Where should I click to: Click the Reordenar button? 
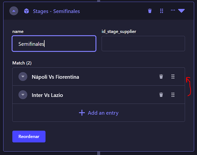(29, 136)
